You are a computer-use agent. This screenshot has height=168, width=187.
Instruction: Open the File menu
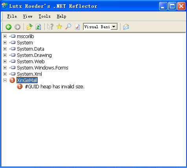(x=12, y=16)
